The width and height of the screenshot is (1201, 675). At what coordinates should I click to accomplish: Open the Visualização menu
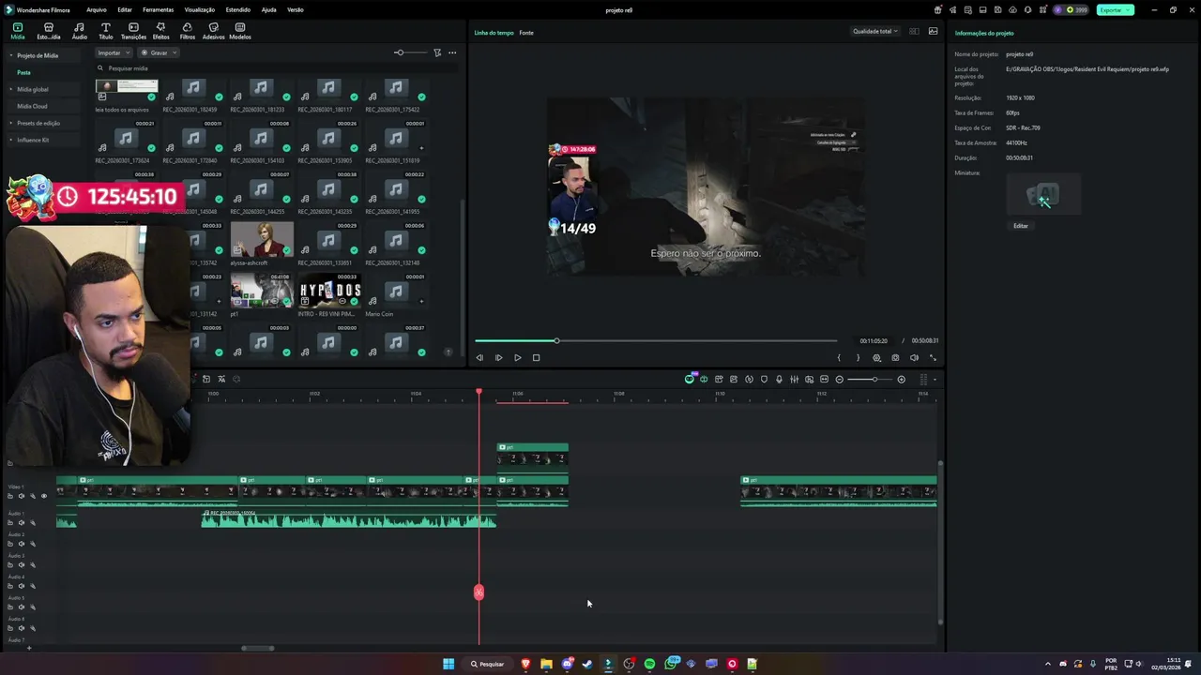coord(199,9)
